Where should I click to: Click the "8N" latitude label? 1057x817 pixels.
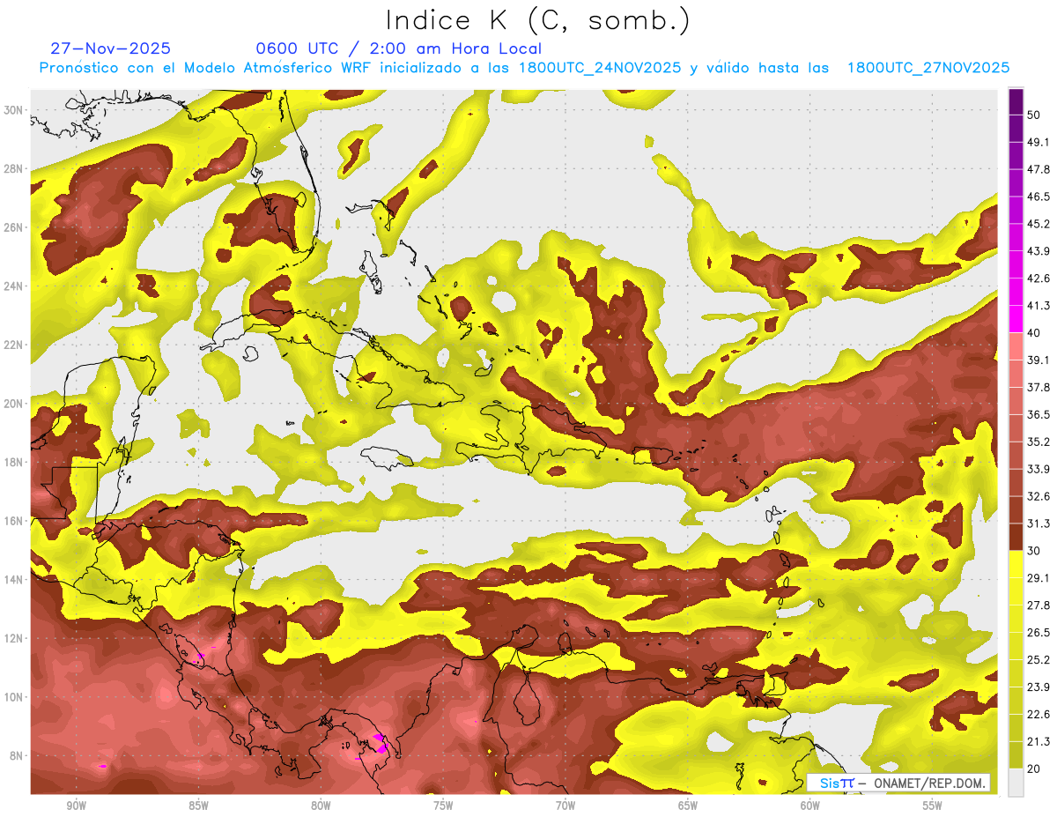tap(18, 756)
